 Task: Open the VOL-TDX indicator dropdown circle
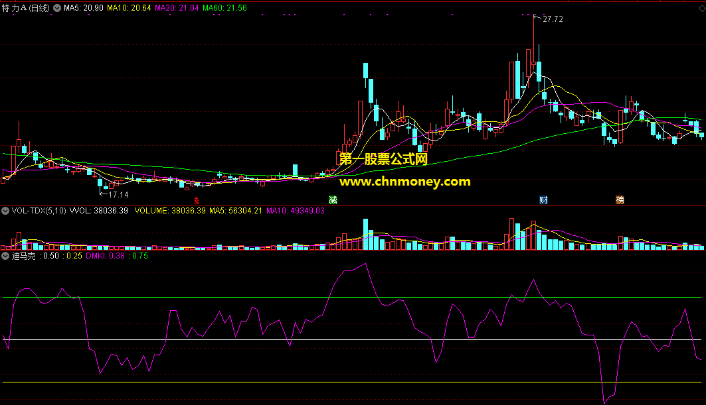tap(5, 210)
